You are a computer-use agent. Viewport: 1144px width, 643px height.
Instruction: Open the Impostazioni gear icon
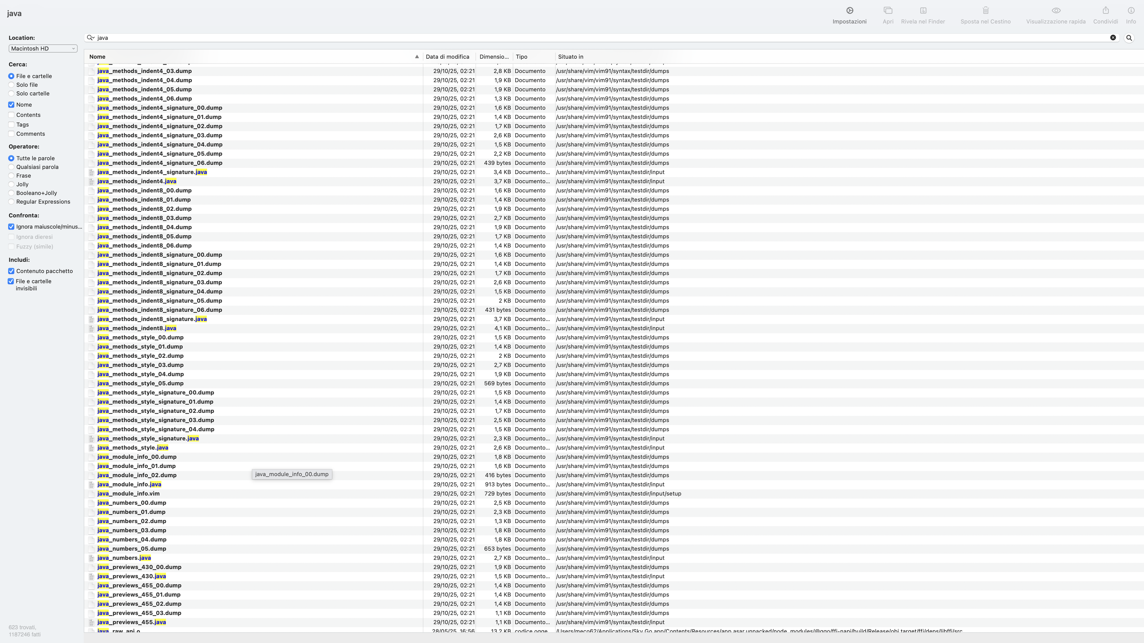coord(849,11)
